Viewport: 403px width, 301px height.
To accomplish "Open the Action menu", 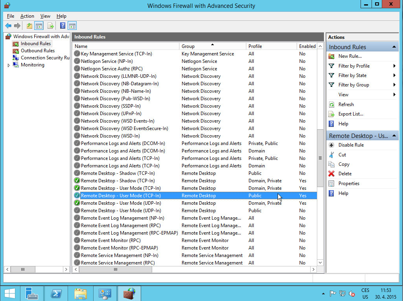I will (27, 16).
